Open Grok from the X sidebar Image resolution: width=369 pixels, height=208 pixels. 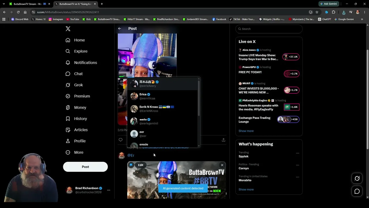click(x=74, y=85)
